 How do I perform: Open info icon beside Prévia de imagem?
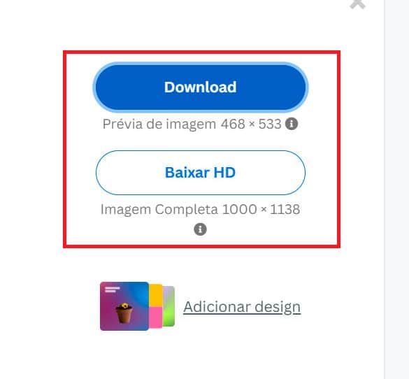(292, 124)
